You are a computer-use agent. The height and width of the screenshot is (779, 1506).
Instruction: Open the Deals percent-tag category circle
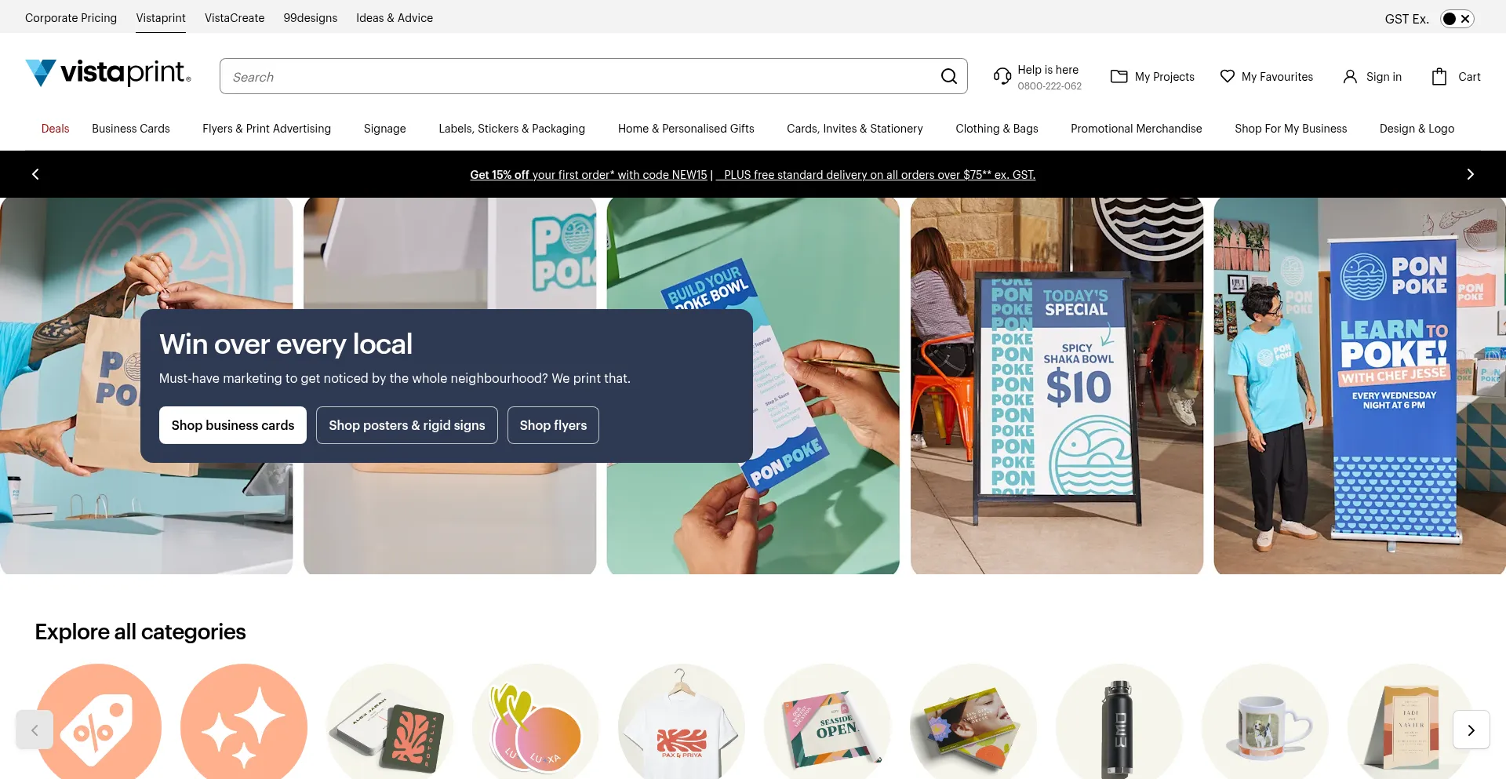(x=98, y=722)
